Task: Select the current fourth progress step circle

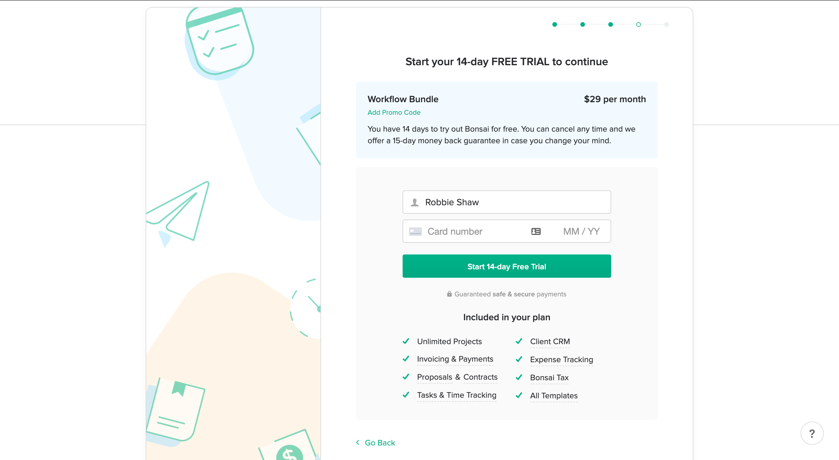Action: click(x=638, y=24)
